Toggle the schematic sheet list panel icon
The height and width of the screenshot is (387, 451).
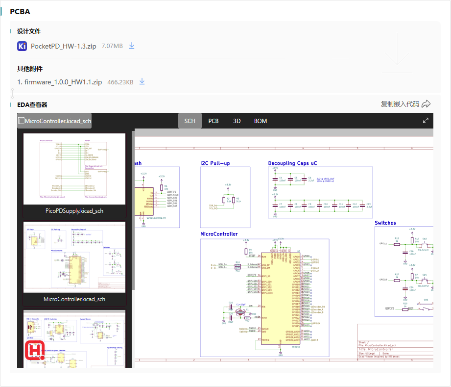(20, 119)
